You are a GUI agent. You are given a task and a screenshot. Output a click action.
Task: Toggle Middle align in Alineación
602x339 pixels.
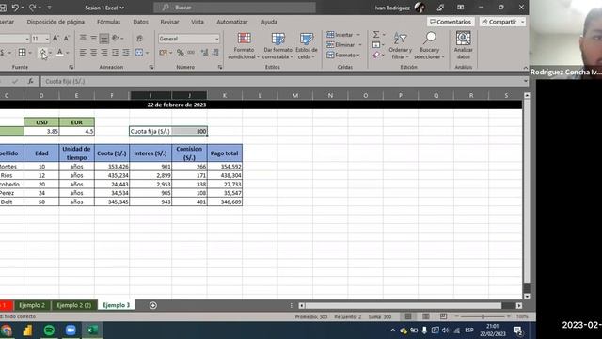93,38
